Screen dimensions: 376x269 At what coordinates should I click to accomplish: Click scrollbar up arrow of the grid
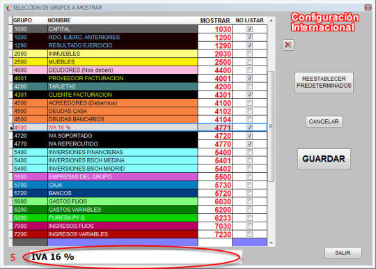pyautogui.click(x=272, y=21)
